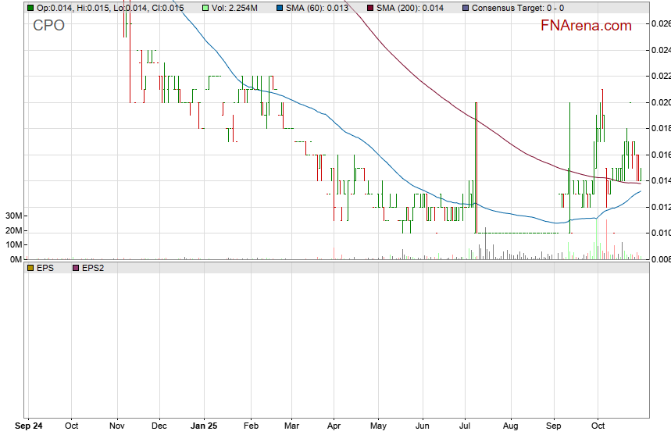Screen dimensions: 671x442
Task: Click the 'SMA (60): 0.013' legend text
Action: coord(317,8)
